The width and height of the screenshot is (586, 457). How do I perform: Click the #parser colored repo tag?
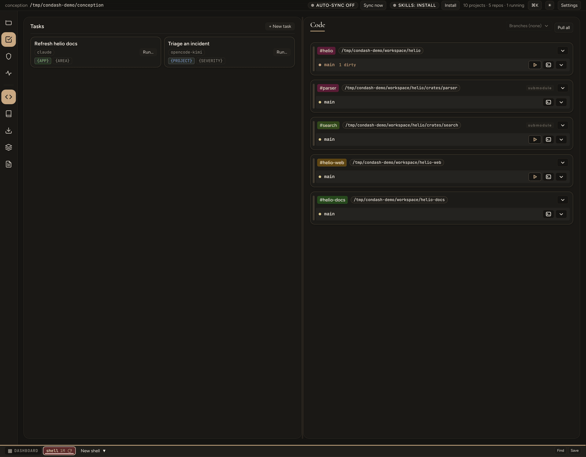pyautogui.click(x=328, y=88)
